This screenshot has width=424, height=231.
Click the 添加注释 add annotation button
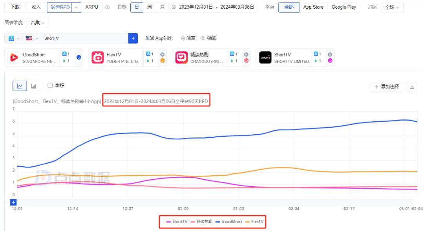(x=386, y=87)
